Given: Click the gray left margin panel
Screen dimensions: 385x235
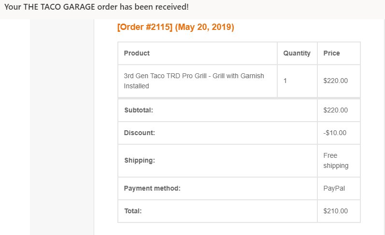Looking at the screenshot, I should (62, 127).
